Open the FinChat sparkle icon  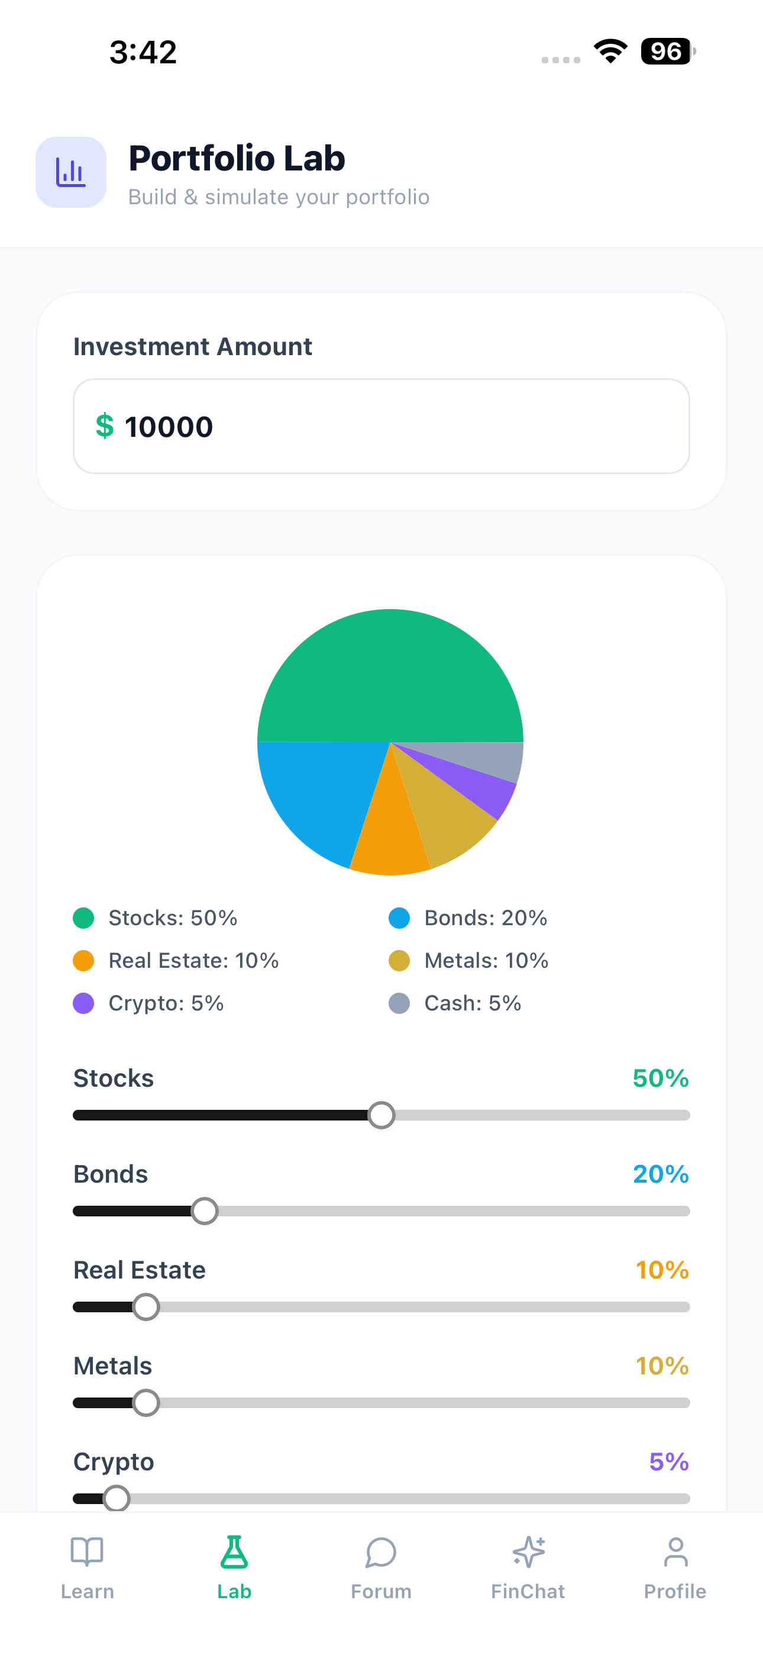click(x=528, y=1552)
